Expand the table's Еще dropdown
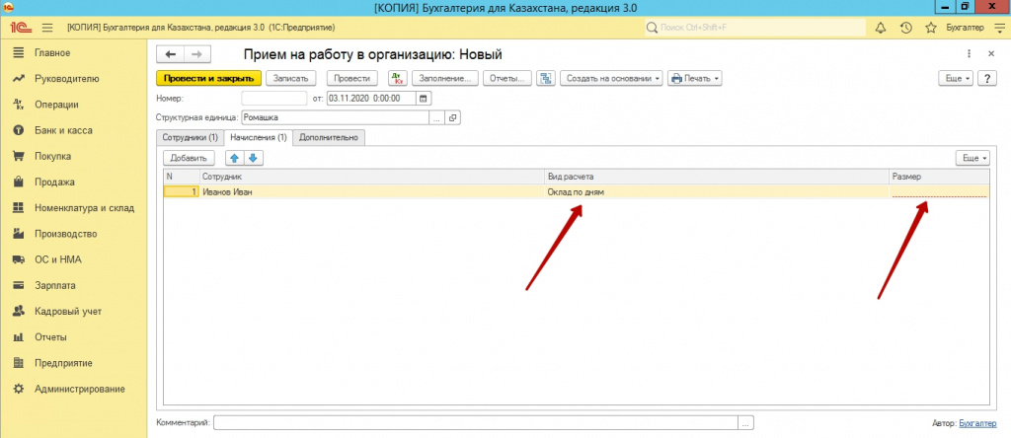 (972, 158)
